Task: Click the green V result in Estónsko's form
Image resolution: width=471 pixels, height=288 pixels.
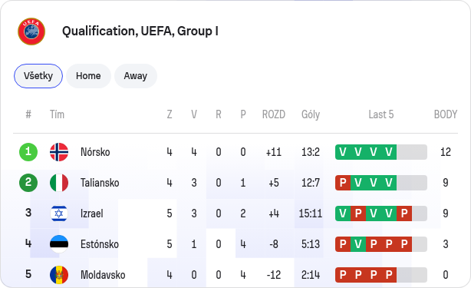Action: pos(358,244)
